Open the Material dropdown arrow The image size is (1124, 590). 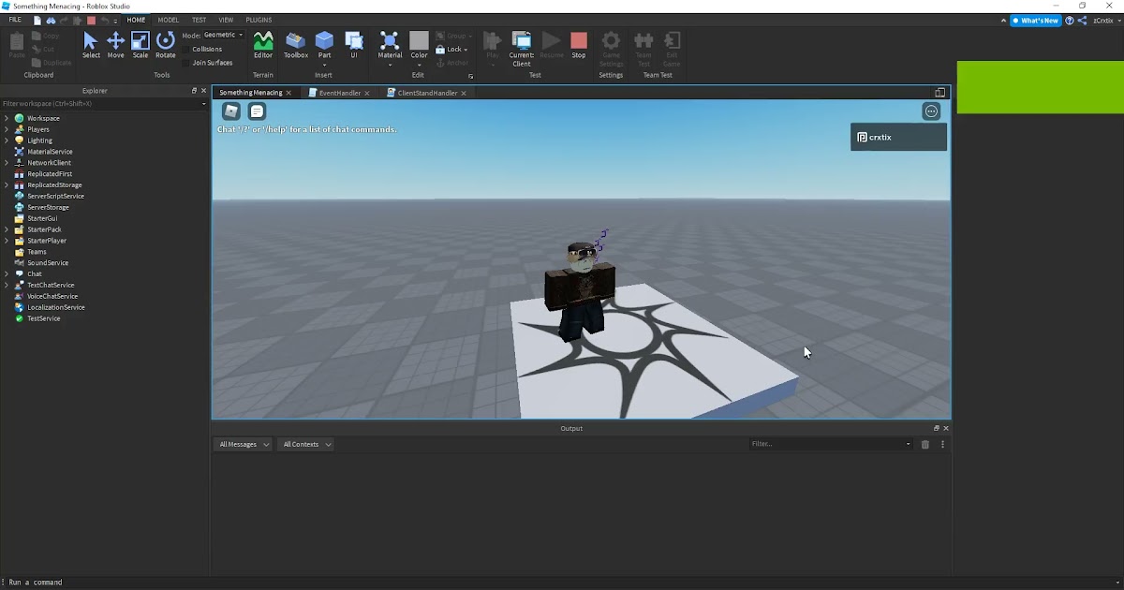click(390, 64)
